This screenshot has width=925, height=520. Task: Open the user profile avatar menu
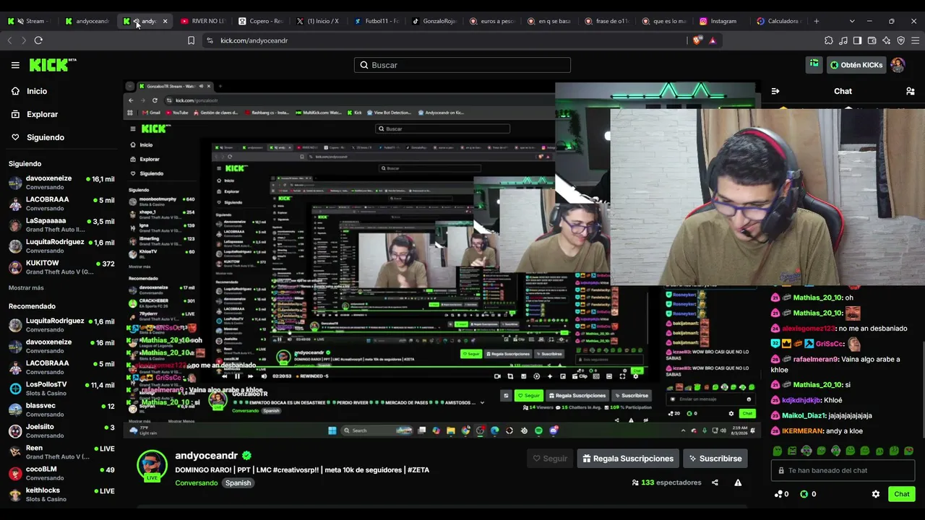tap(898, 65)
